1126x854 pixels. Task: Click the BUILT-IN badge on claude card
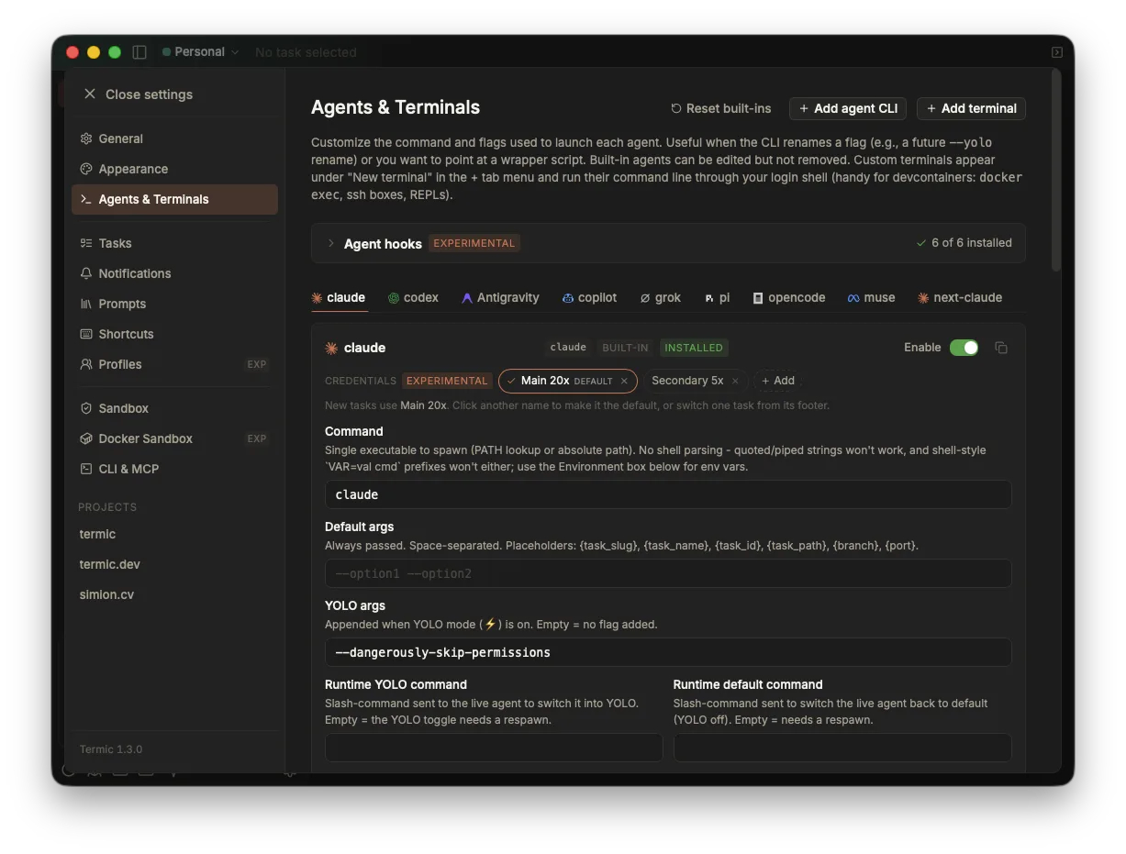click(x=625, y=348)
